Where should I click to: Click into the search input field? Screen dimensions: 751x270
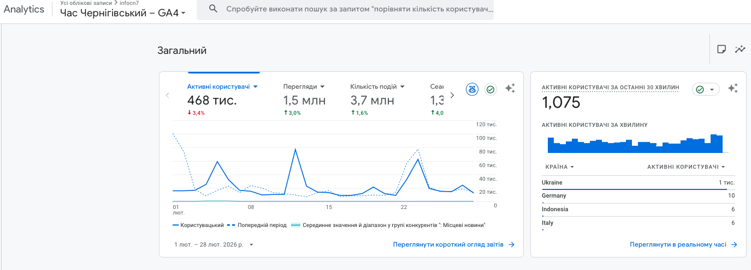358,9
